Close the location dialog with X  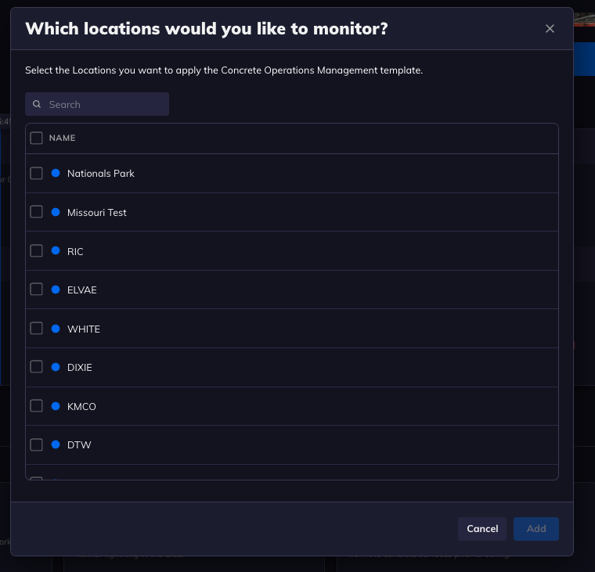(550, 29)
